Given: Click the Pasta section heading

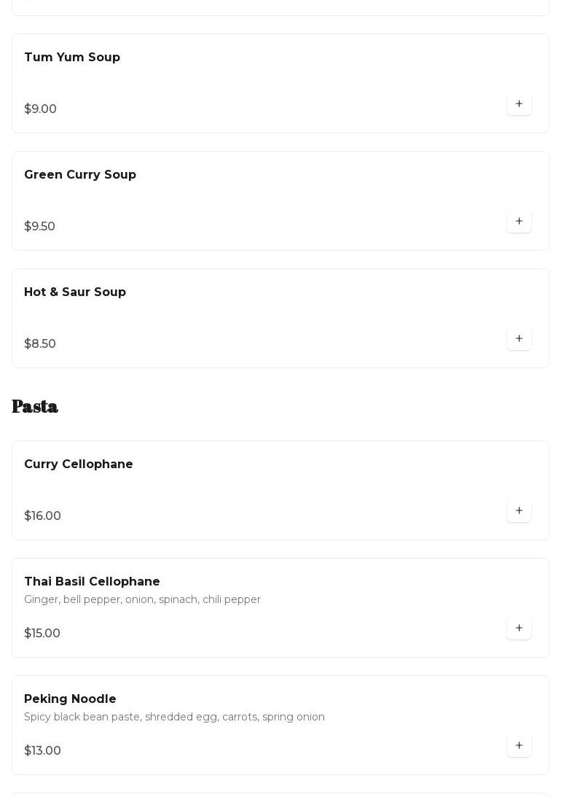Looking at the screenshot, I should (x=35, y=406).
